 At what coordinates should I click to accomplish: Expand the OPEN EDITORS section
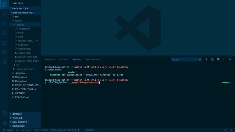coord(25,8)
